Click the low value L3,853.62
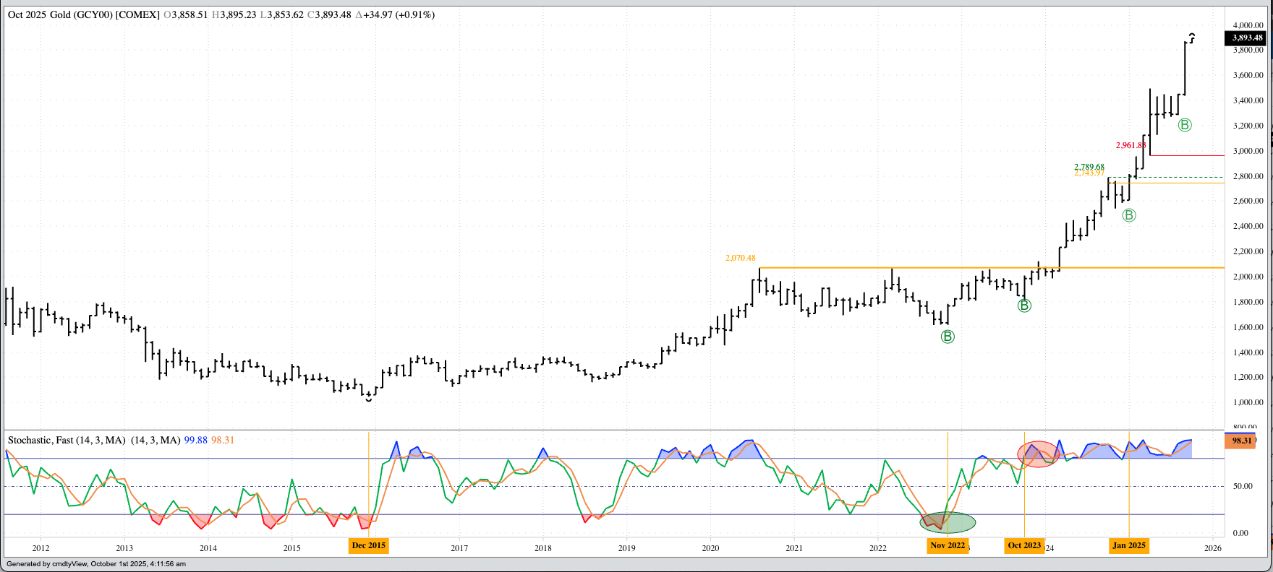The image size is (1273, 572). pos(282,14)
